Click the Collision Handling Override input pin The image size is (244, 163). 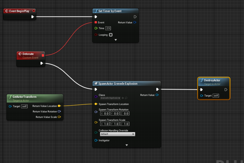96,132
